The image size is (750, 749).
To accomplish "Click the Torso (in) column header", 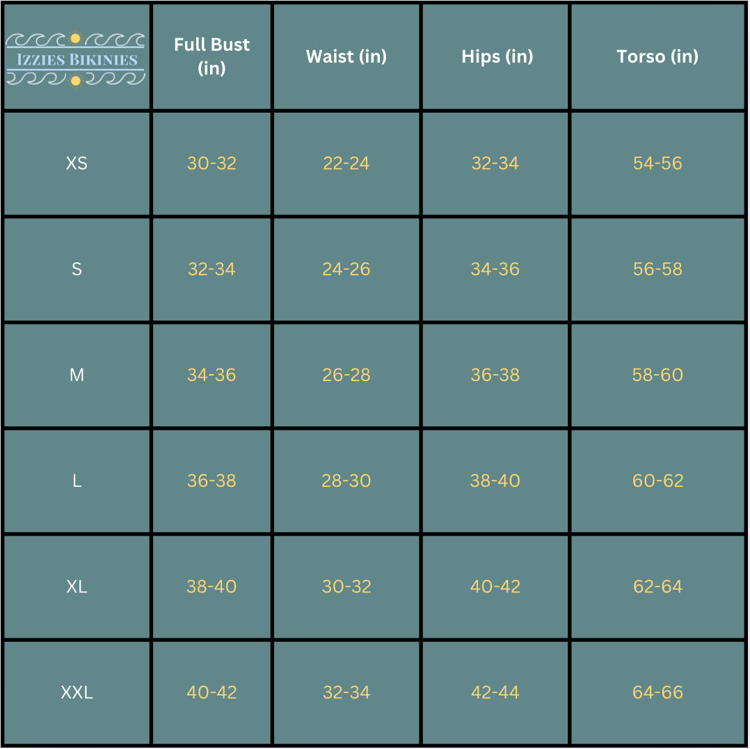I will (657, 56).
